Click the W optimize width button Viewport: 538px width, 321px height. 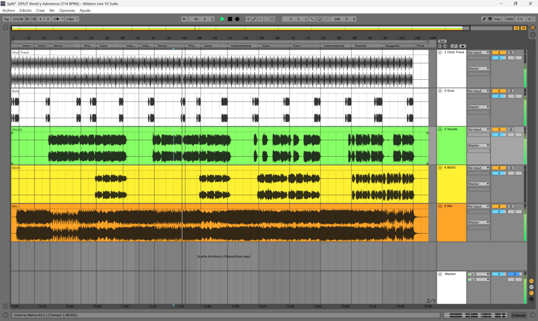pyautogui.click(x=523, y=28)
